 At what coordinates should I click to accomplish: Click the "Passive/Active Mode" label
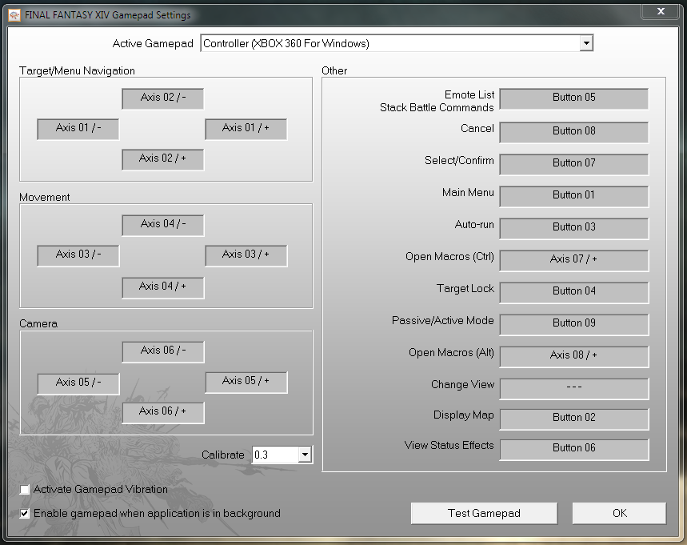click(442, 320)
